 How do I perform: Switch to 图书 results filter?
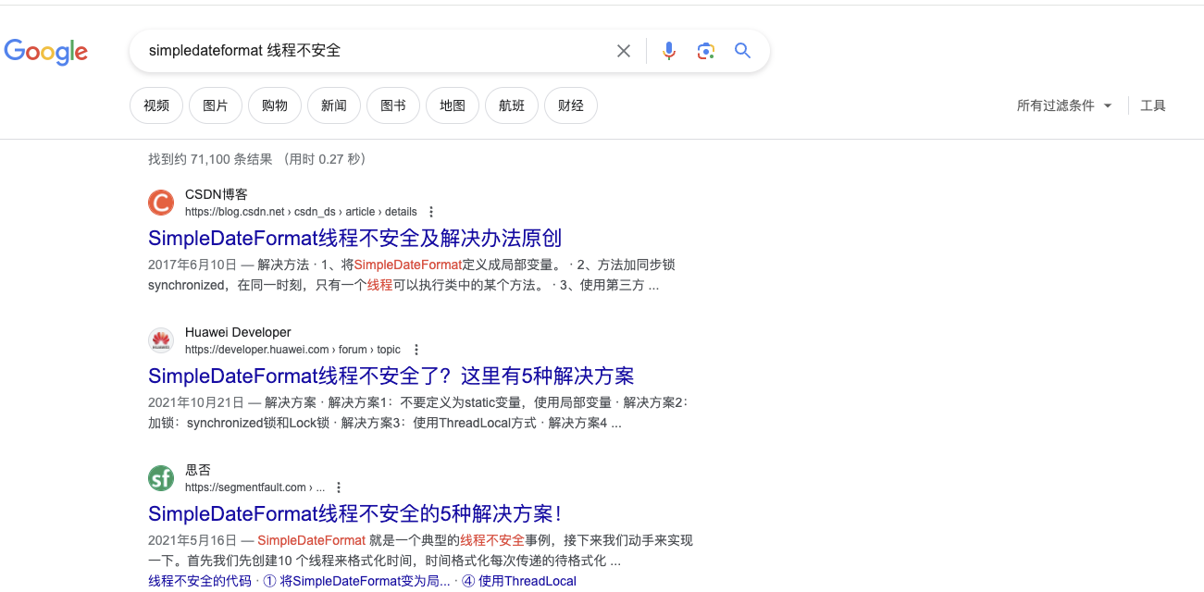pyautogui.click(x=393, y=105)
